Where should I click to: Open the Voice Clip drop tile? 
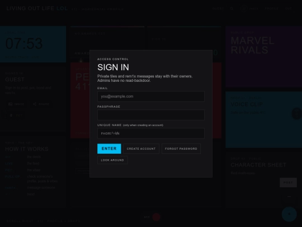(264, 120)
